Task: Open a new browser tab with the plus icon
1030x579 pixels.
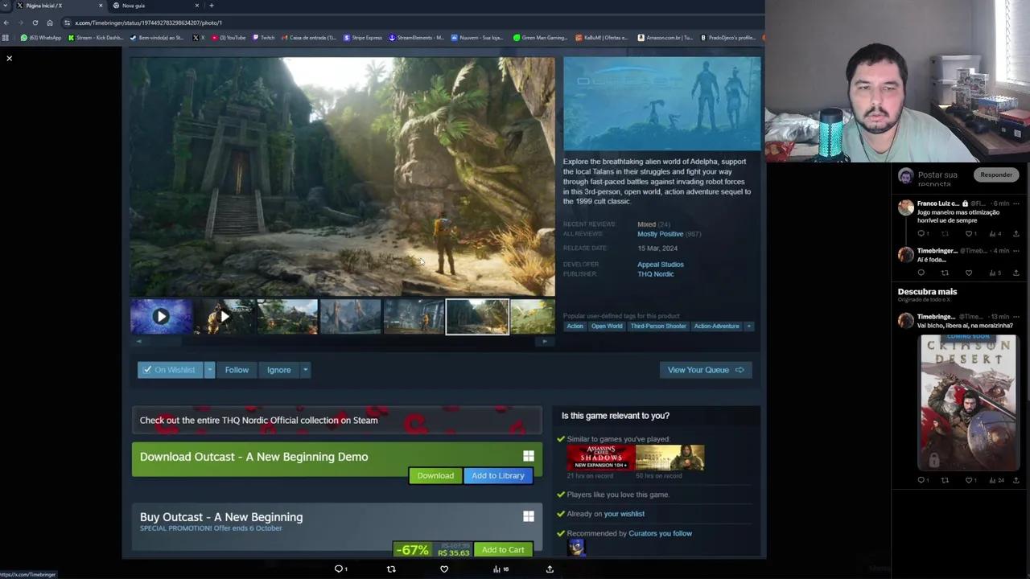Action: [x=212, y=6]
